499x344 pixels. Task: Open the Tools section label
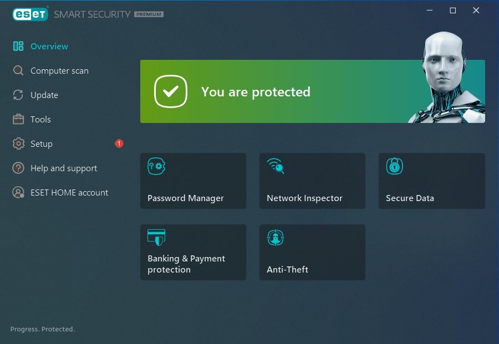(40, 119)
